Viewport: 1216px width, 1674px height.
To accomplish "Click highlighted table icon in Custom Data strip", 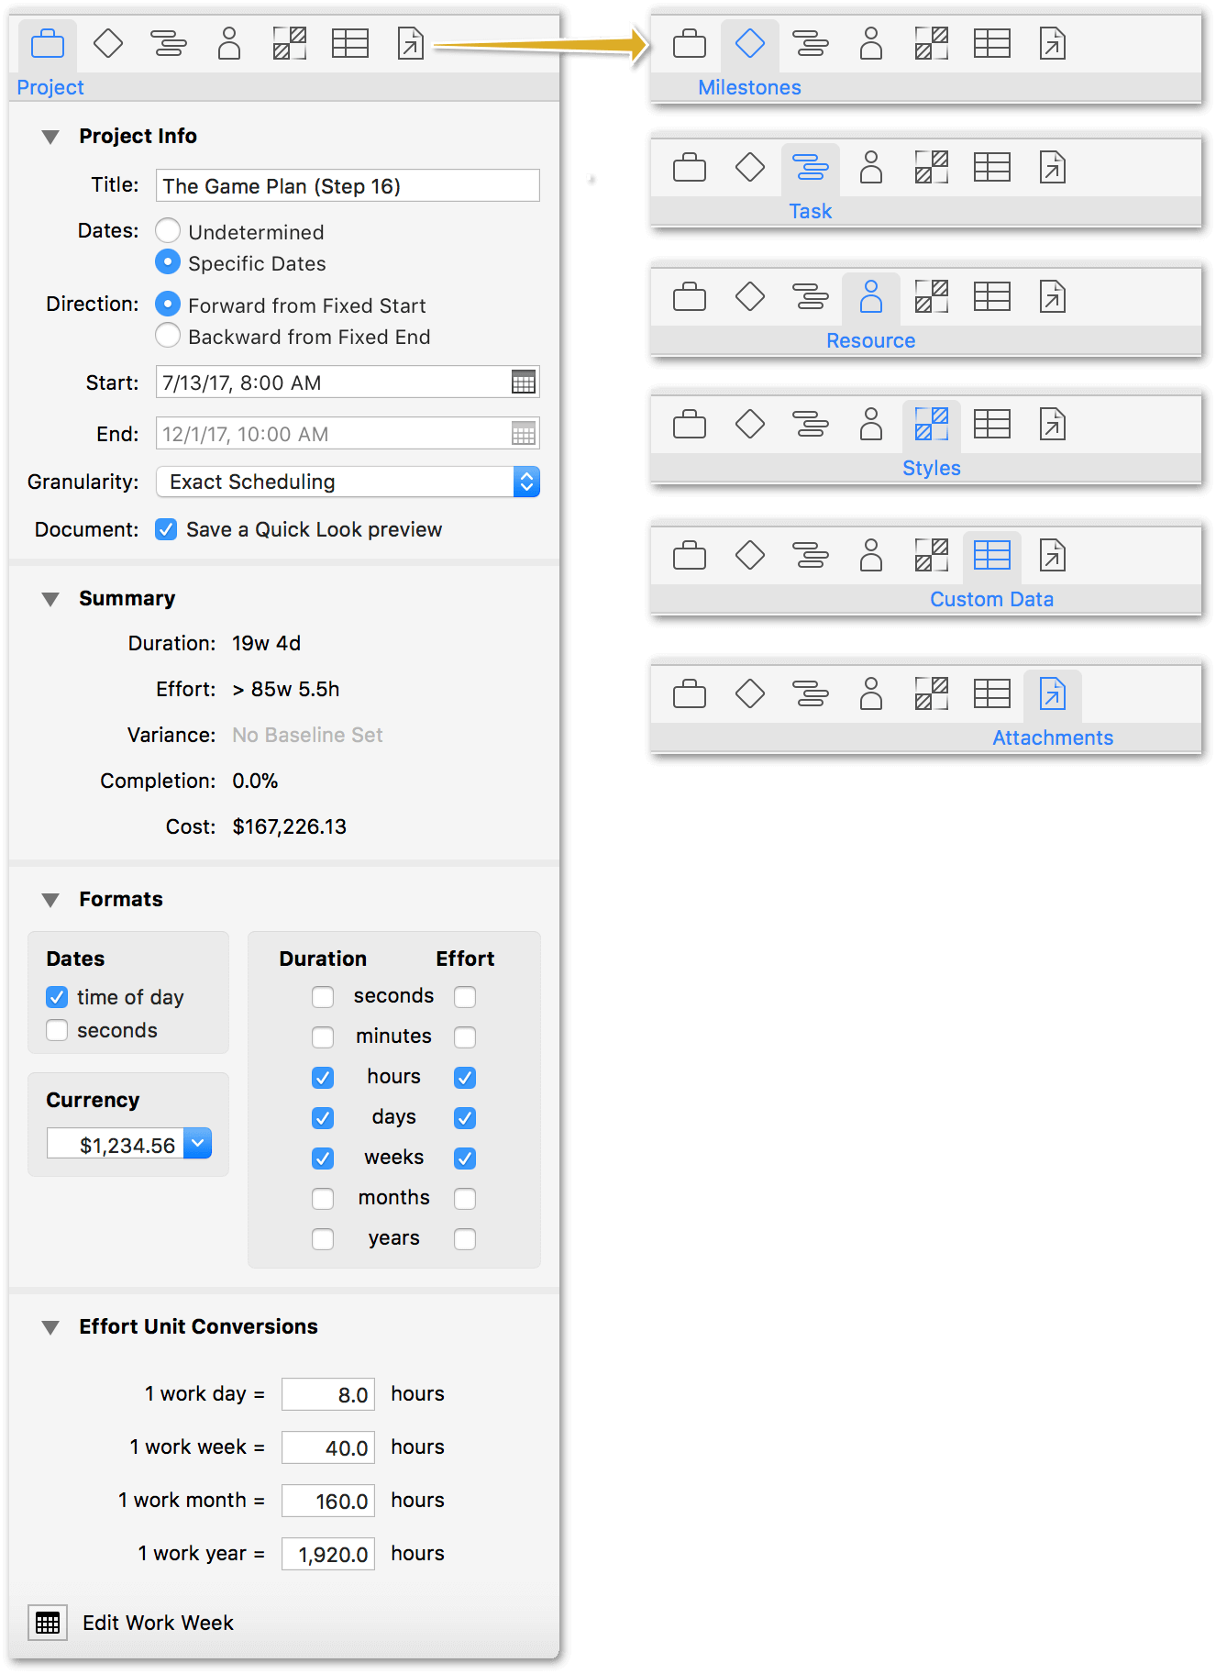I will (x=992, y=555).
